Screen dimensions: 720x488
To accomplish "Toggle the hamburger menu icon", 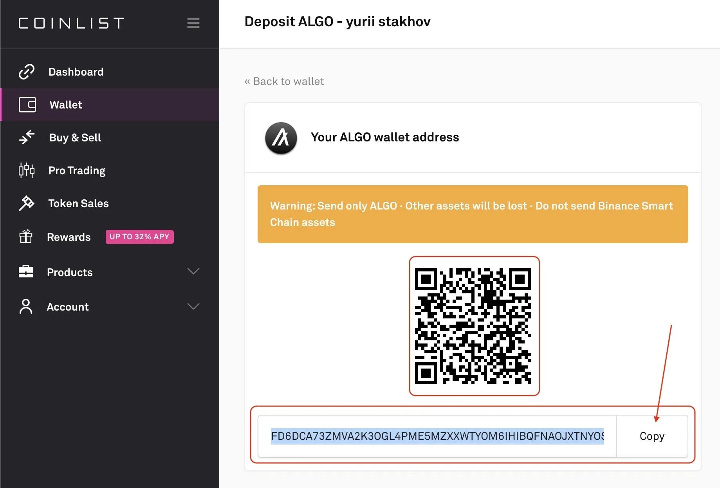I will coord(193,23).
